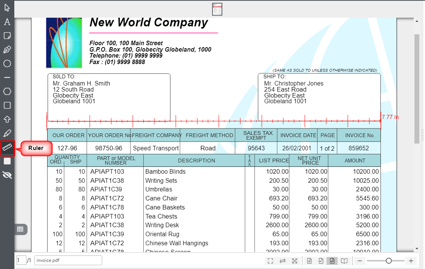This screenshot has height=269, width=425.
Task: Choose the text annotation tool
Action: point(7,22)
